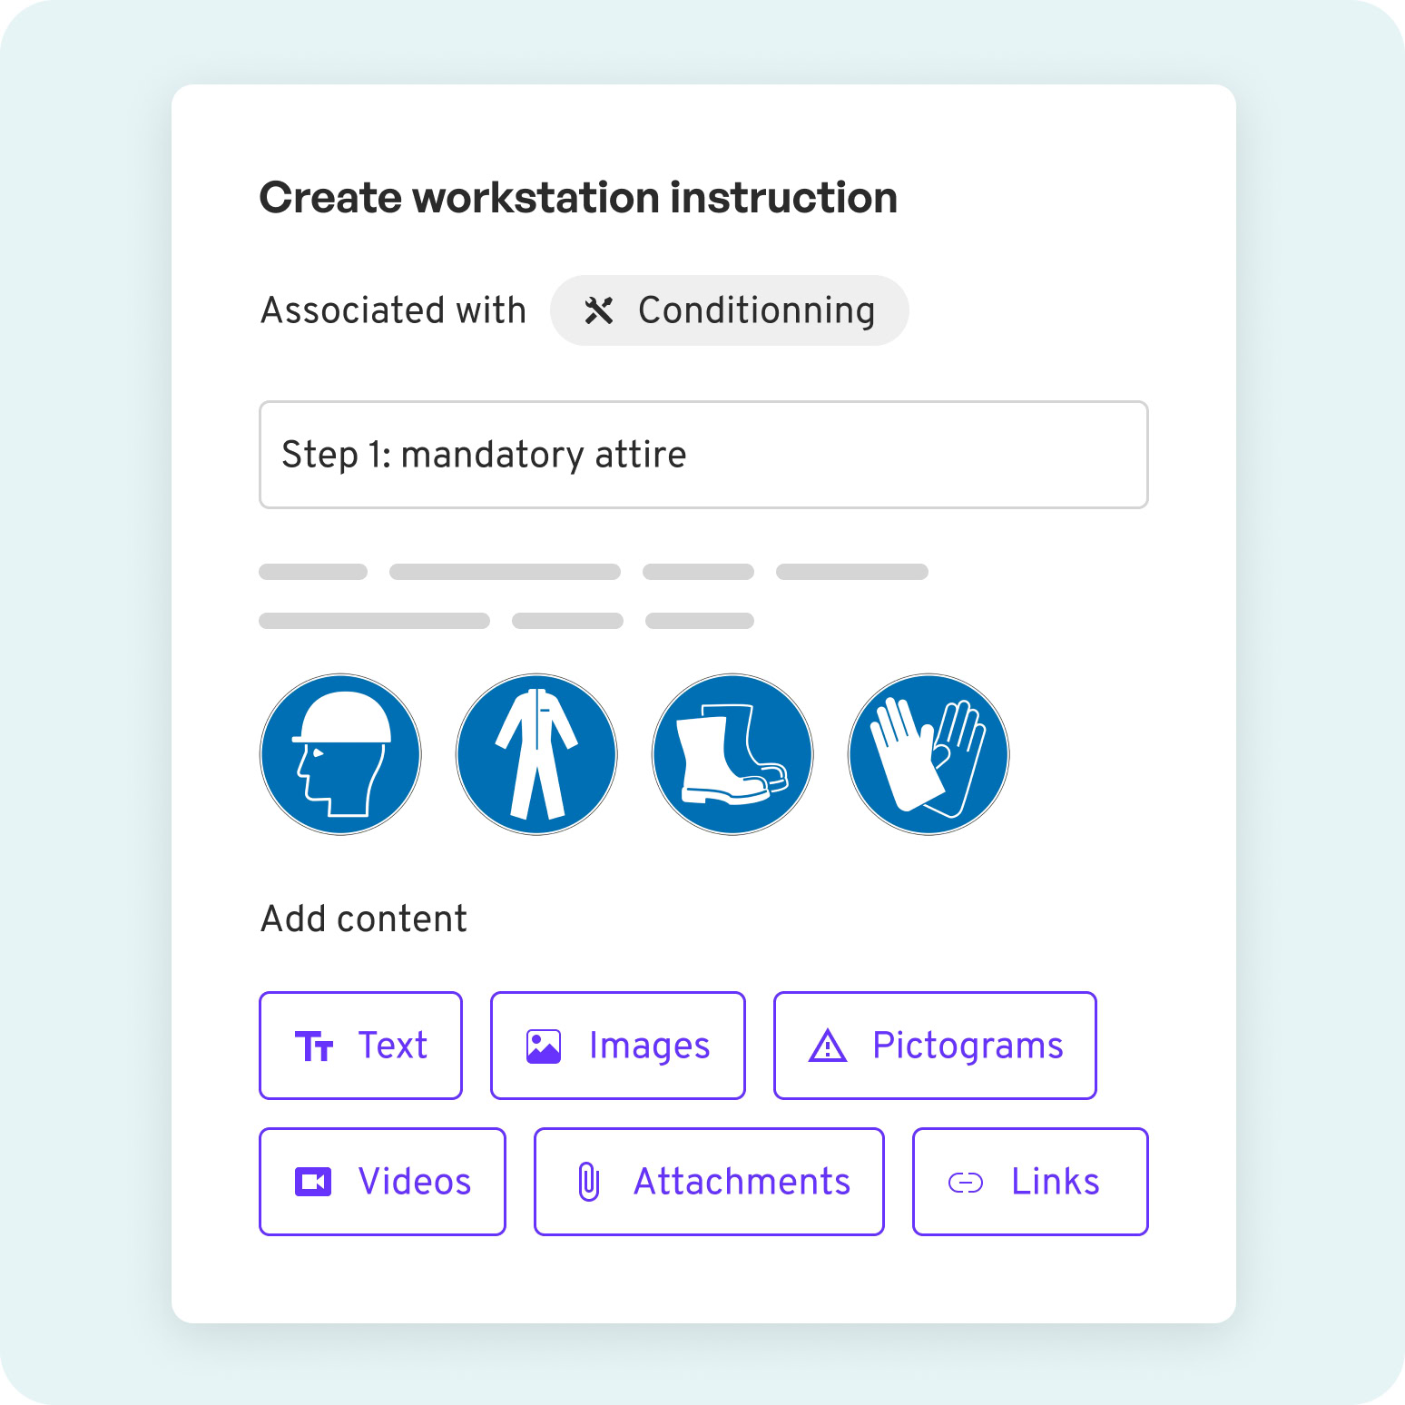This screenshot has width=1405, height=1405.
Task: Select the protective coverall pictogram
Action: click(x=536, y=754)
